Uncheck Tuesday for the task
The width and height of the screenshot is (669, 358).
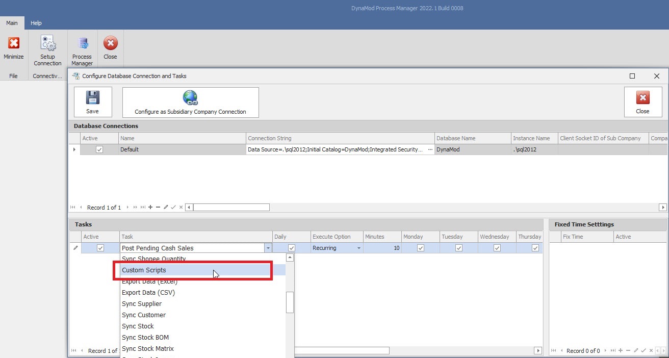tap(459, 248)
